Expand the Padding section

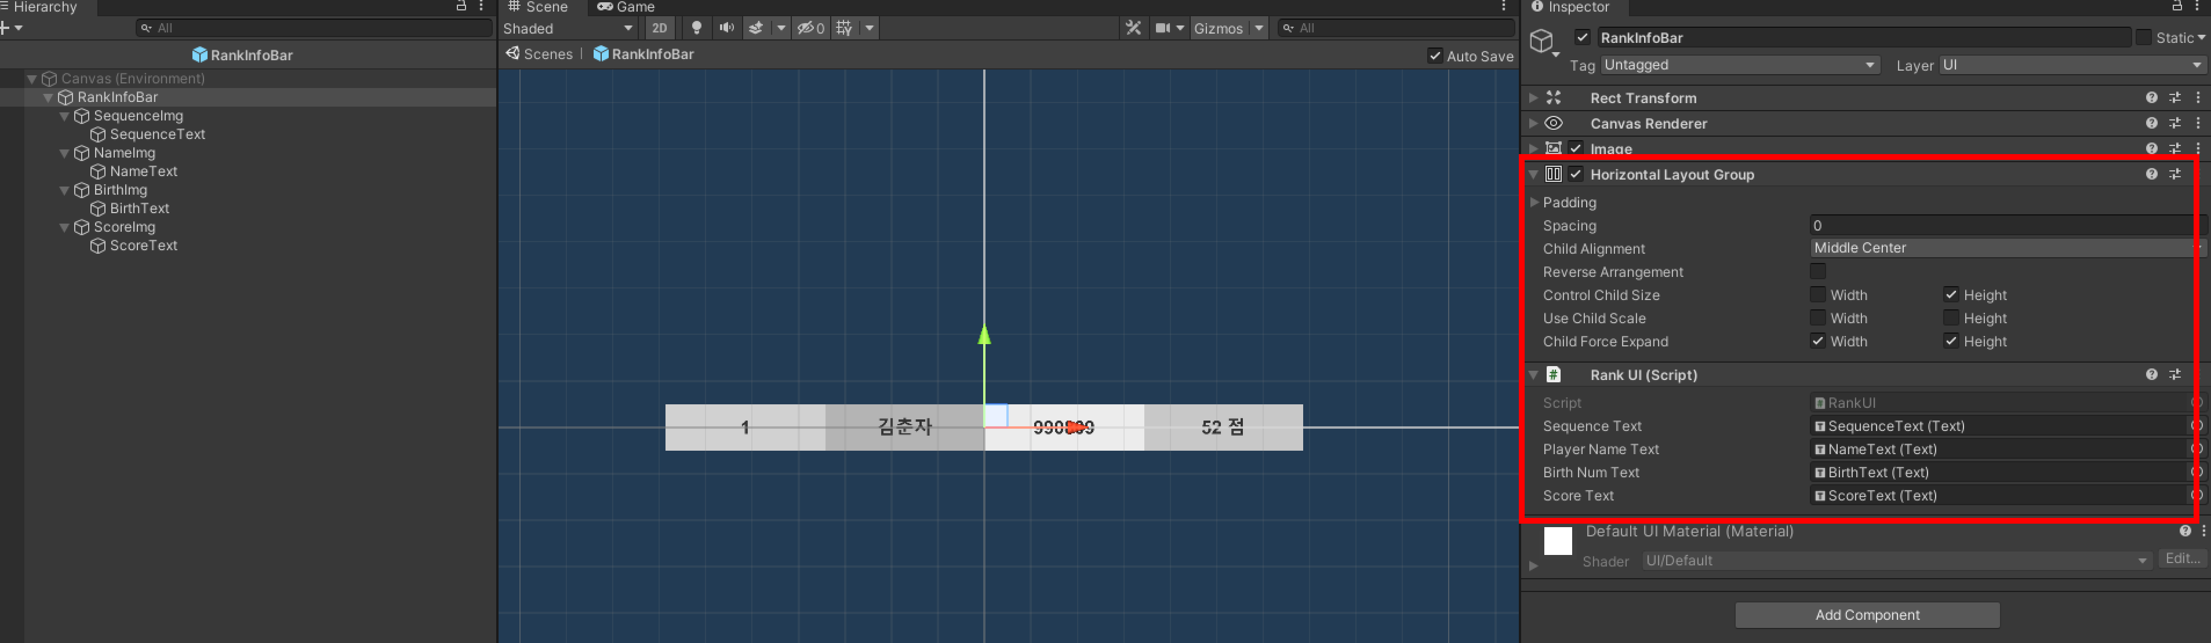point(1534,202)
